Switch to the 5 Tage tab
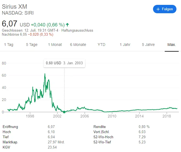 coord(32,45)
